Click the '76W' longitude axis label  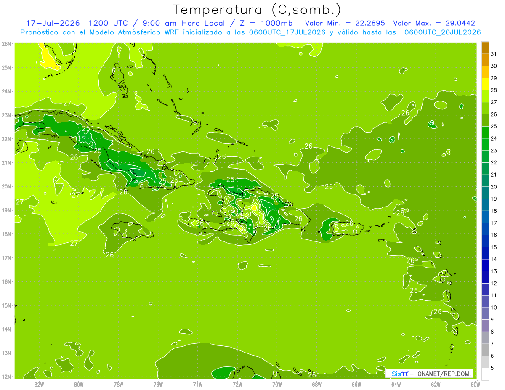(x=158, y=384)
